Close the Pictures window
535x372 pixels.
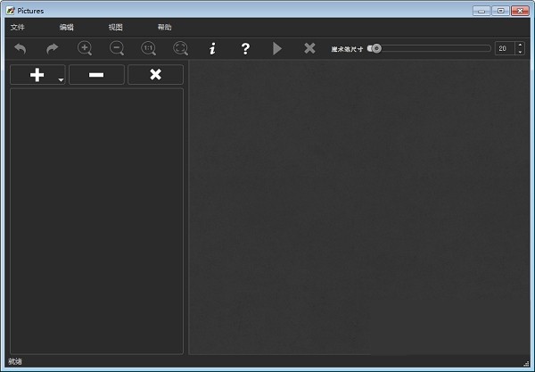pos(520,11)
